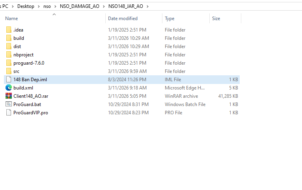Image resolution: width=302 pixels, height=190 pixels.
Task: Click the WinRAR archive type cell
Action: [181, 96]
